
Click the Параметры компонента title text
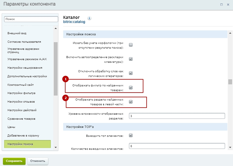point(29,4)
